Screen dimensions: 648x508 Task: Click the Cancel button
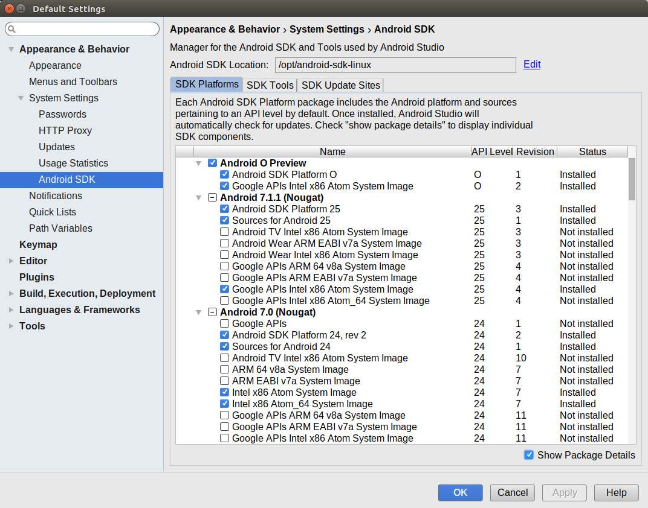click(513, 492)
